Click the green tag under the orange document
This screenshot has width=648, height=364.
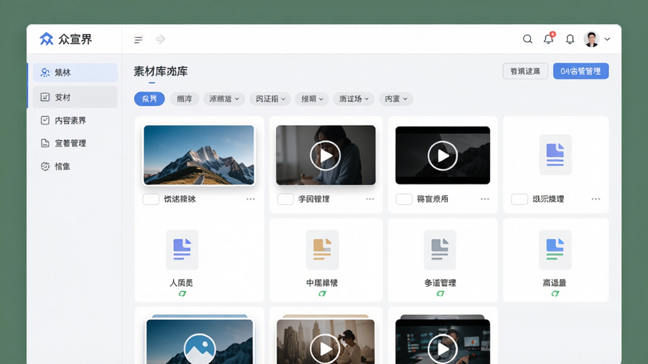pos(322,294)
